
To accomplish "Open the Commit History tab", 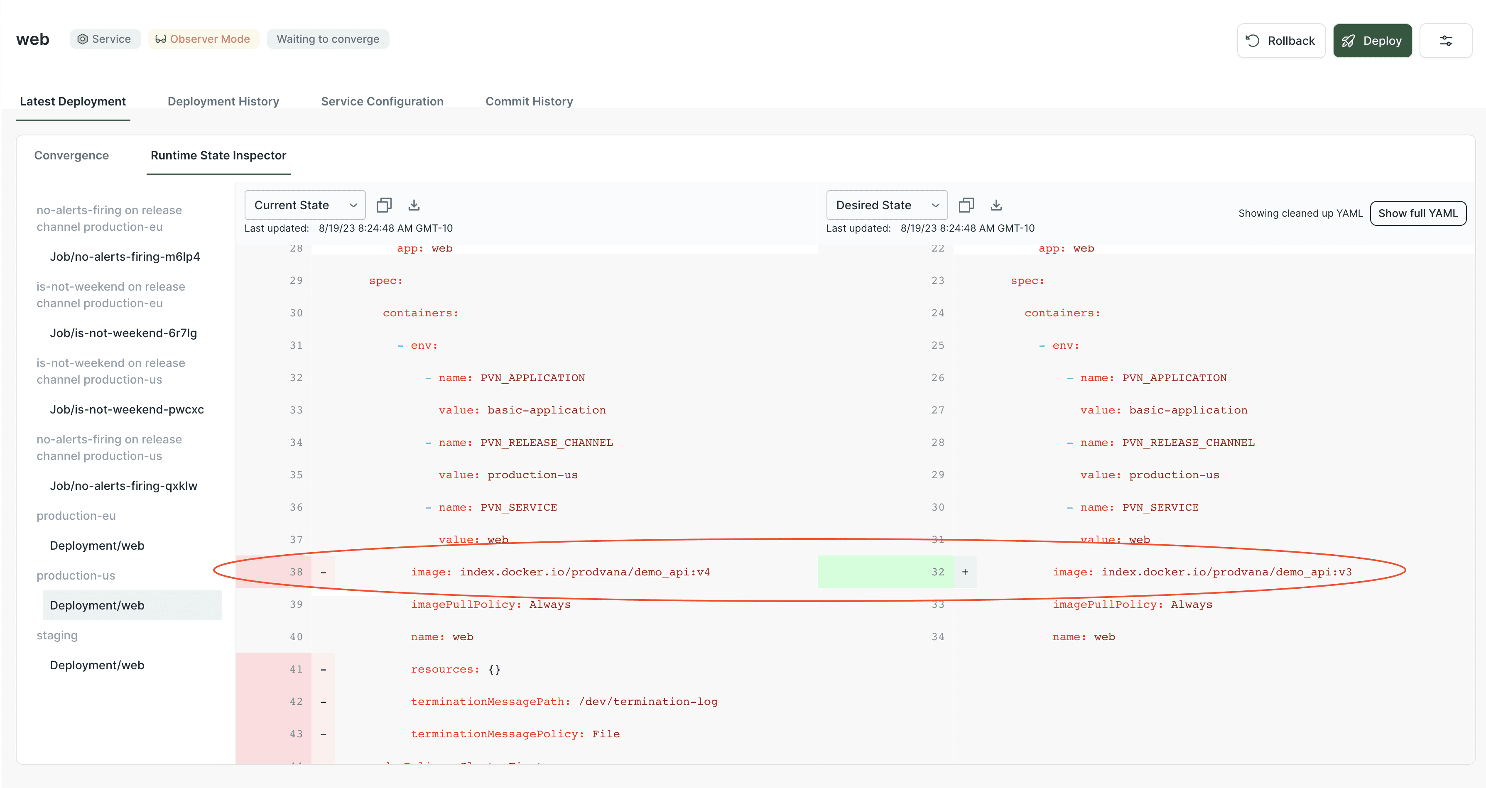I will [x=529, y=101].
